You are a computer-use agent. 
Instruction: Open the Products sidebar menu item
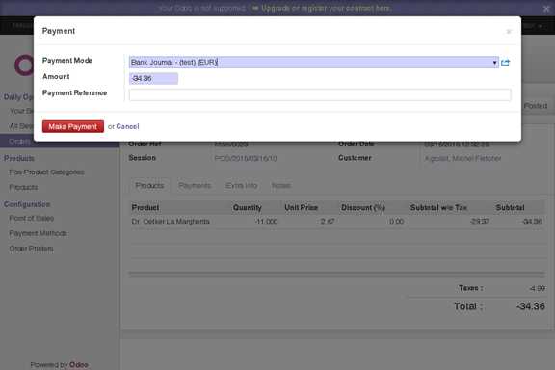[x=23, y=187]
